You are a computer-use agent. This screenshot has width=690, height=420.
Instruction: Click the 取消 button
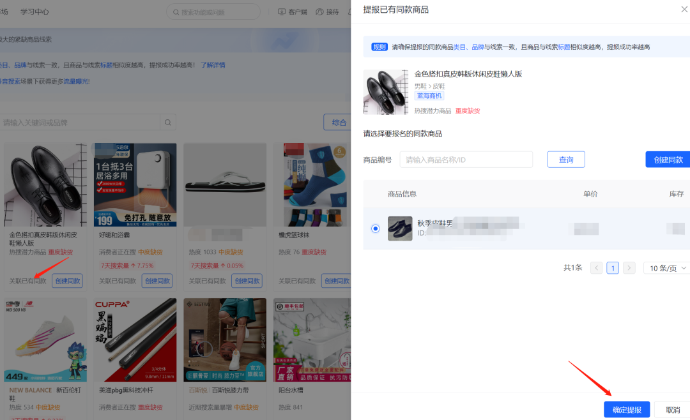[672, 409]
